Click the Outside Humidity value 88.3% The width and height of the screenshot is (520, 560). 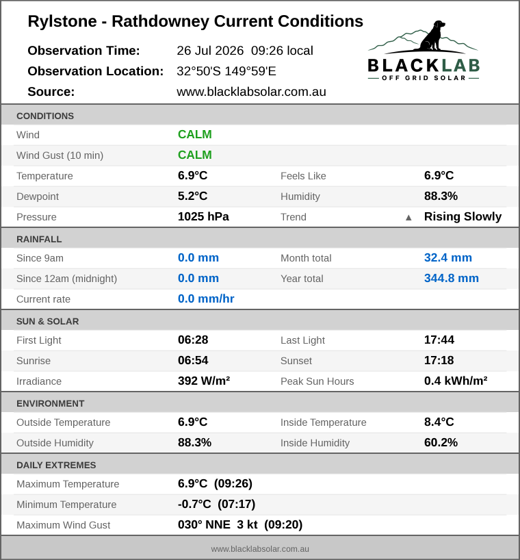pyautogui.click(x=195, y=442)
